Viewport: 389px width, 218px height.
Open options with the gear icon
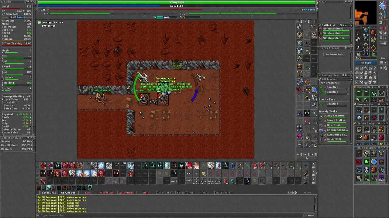point(381,68)
